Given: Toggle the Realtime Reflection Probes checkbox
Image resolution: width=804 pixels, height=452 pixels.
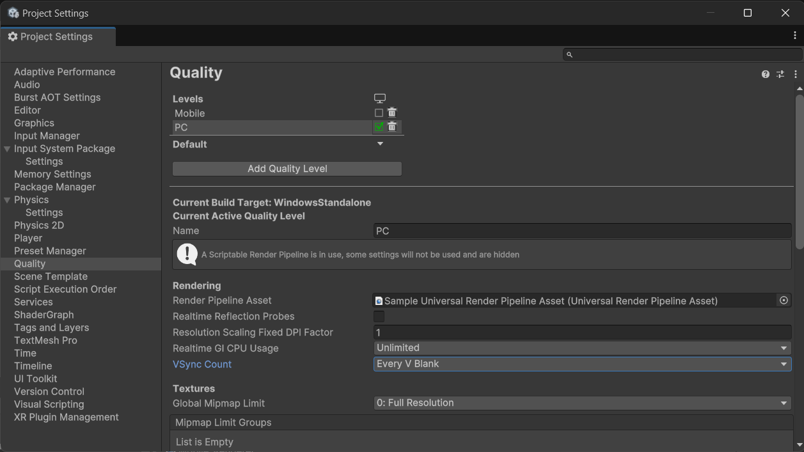Looking at the screenshot, I should (379, 316).
